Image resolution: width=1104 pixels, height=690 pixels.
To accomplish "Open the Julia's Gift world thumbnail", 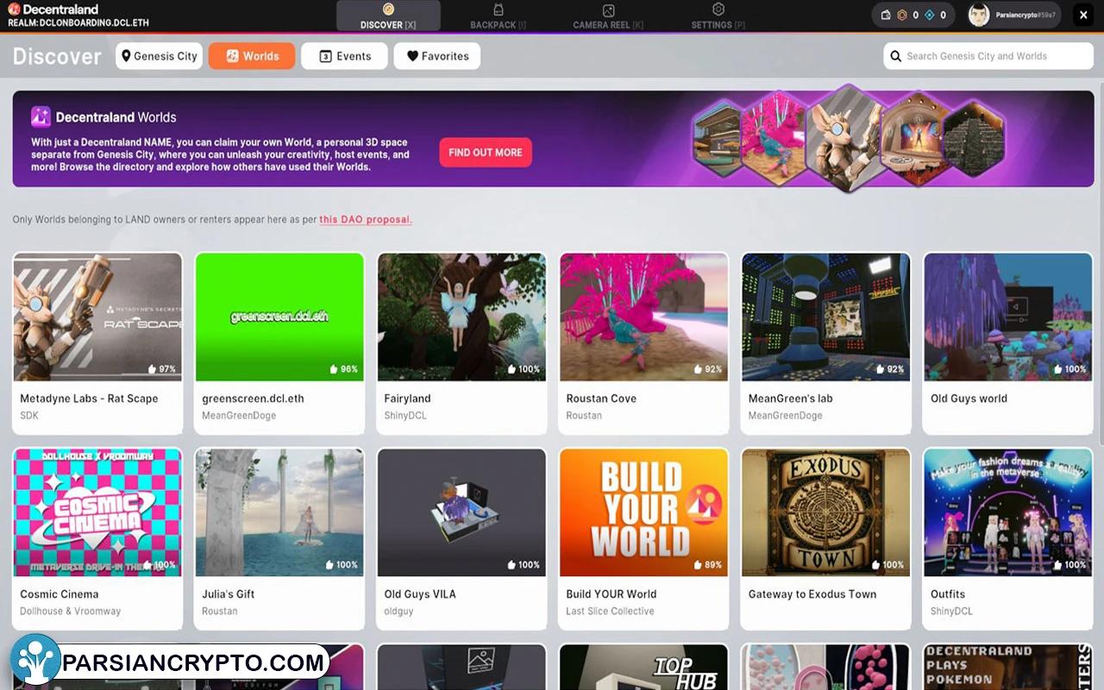I will pos(279,512).
